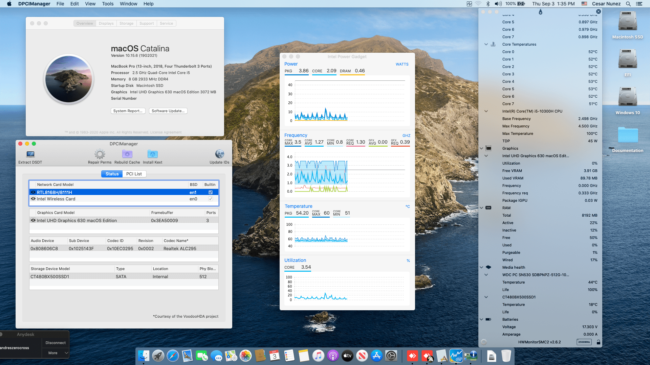
Task: Click the Software Update... button
Action: click(x=168, y=111)
